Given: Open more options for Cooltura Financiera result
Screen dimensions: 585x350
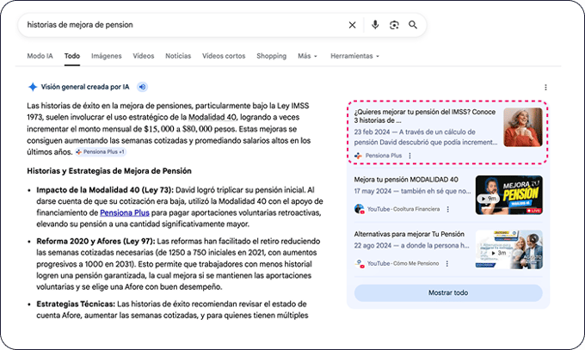Looking at the screenshot, I should click(447, 209).
